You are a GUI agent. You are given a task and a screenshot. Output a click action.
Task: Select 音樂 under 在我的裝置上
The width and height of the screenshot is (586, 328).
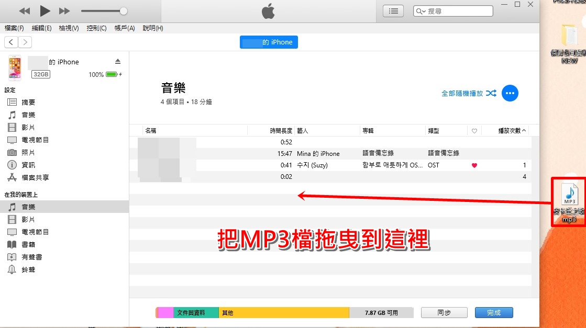click(64, 207)
